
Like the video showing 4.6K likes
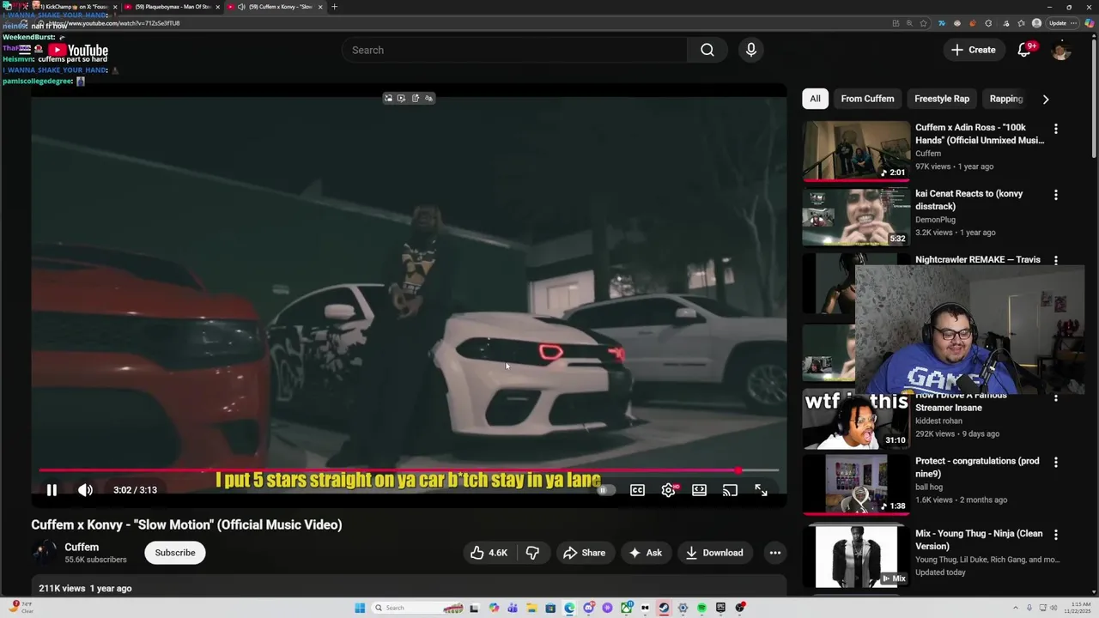(x=489, y=553)
